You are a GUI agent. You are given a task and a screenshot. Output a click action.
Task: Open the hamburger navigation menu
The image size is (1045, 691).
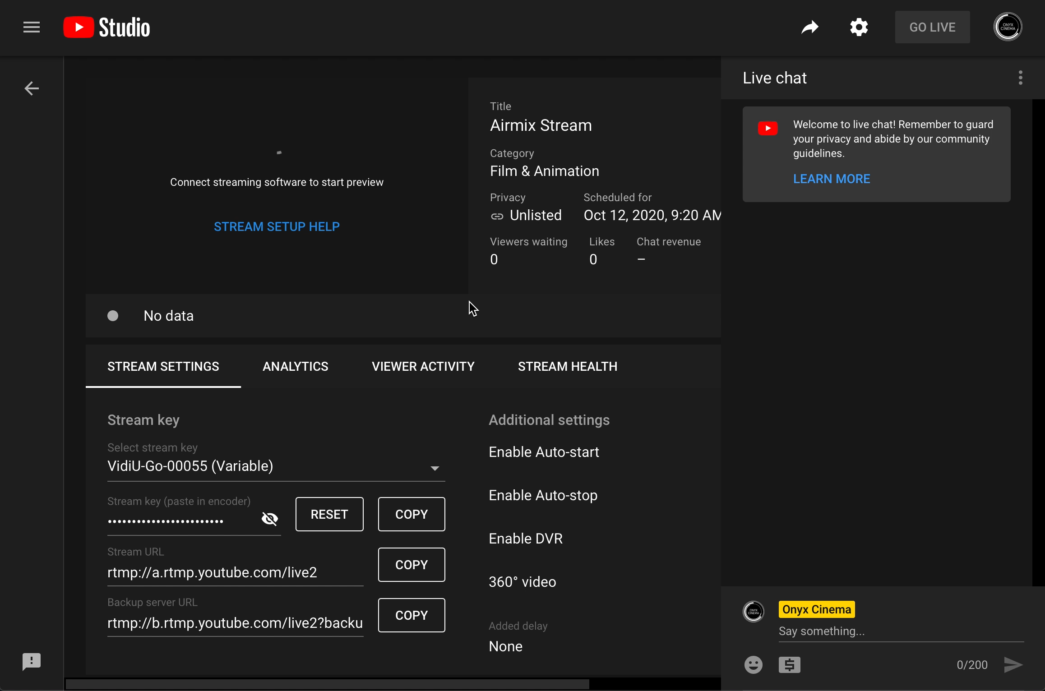tap(32, 27)
